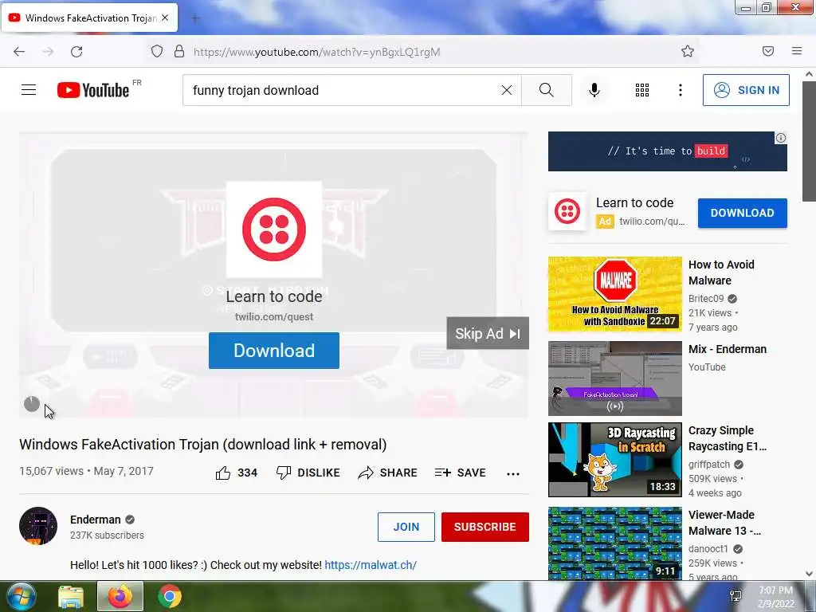Search with your voice microphone icon

[x=594, y=90]
